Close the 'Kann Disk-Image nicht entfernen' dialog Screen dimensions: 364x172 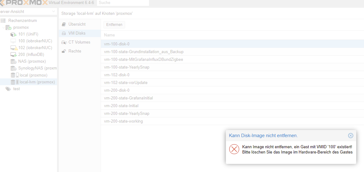pyautogui.click(x=351, y=136)
